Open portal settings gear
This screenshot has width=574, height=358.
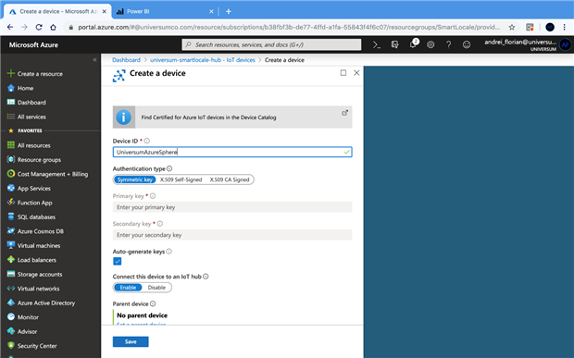click(x=430, y=44)
